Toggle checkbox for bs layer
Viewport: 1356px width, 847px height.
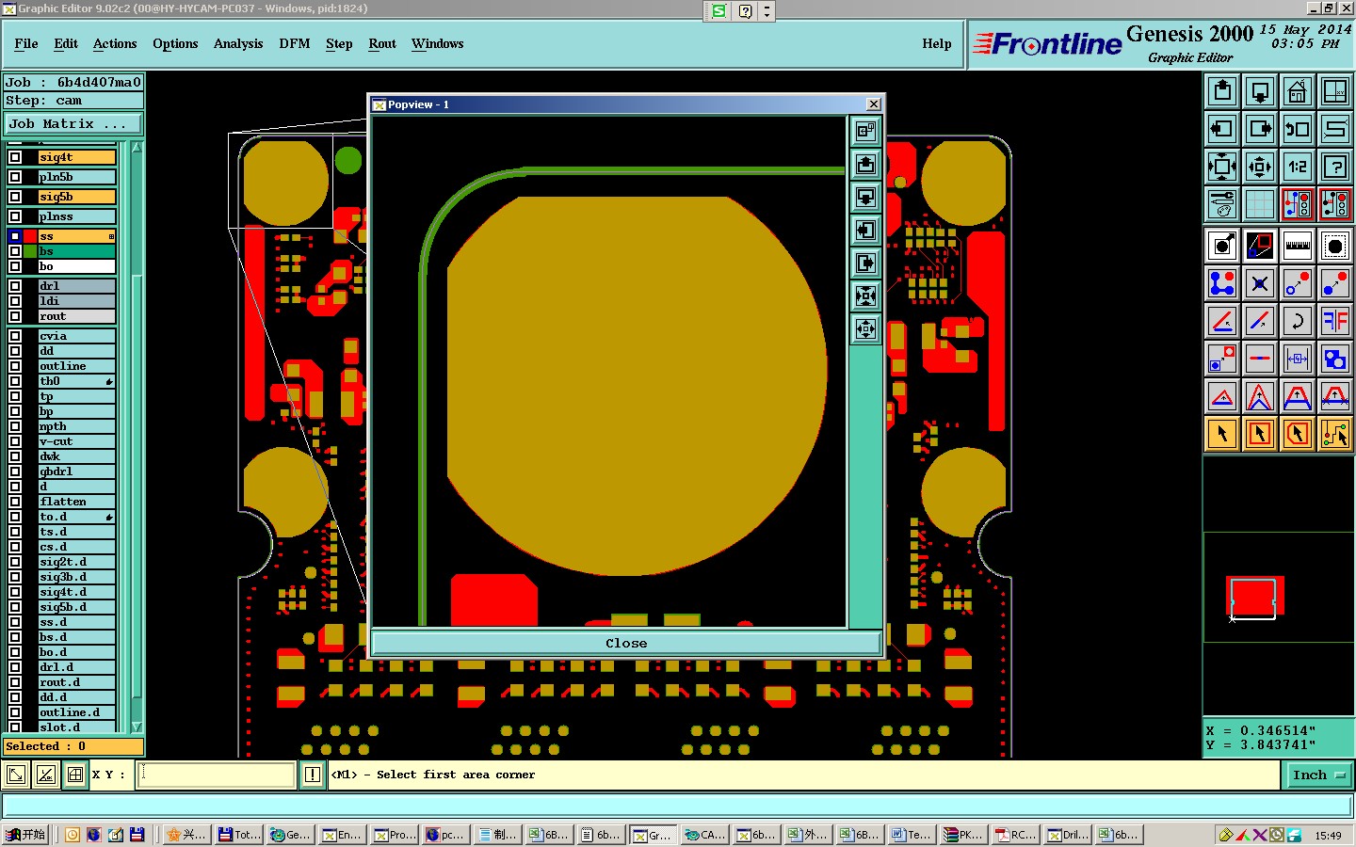click(15, 251)
